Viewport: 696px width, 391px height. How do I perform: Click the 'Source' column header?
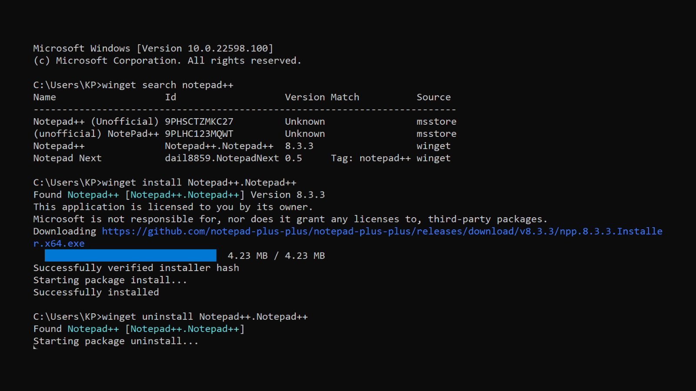(434, 97)
